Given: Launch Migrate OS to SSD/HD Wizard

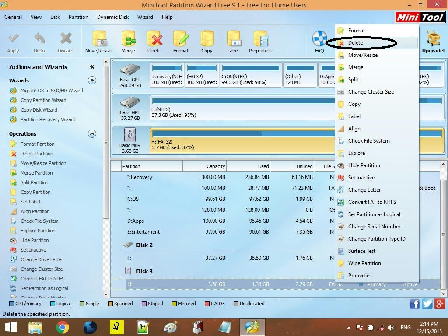Looking at the screenshot, I should click(52, 91).
